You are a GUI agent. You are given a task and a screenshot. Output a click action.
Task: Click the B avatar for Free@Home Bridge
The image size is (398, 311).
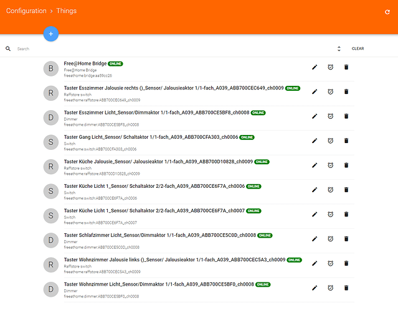[x=51, y=68]
